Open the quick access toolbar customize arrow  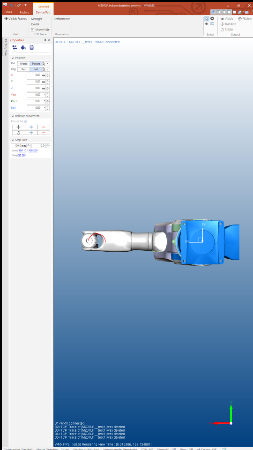(x=25, y=5)
